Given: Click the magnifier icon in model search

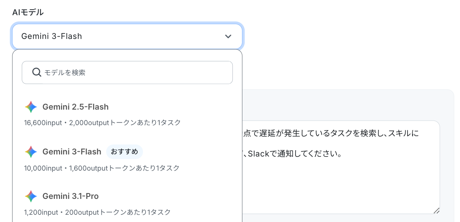Looking at the screenshot, I should [x=37, y=72].
